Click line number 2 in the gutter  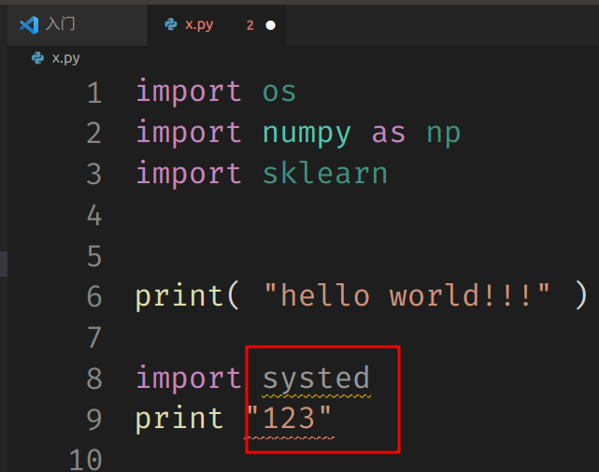click(94, 134)
